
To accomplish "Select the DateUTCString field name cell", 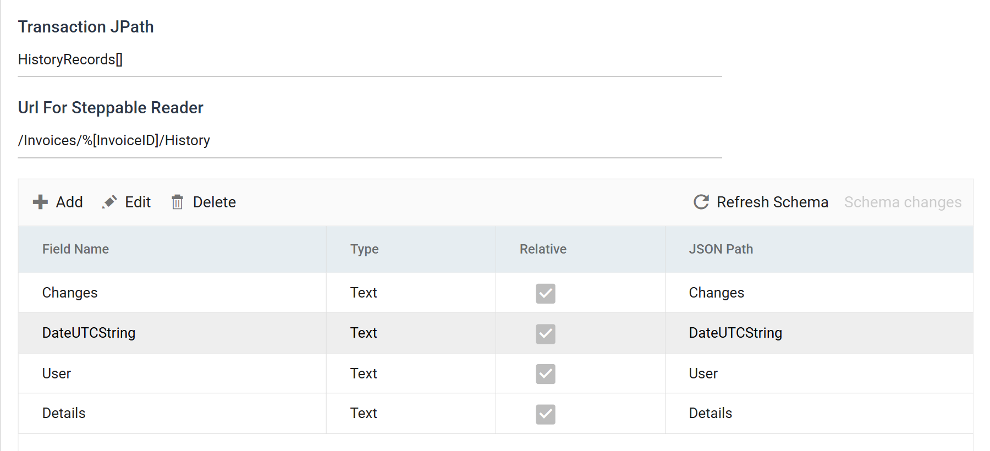I will click(x=172, y=333).
